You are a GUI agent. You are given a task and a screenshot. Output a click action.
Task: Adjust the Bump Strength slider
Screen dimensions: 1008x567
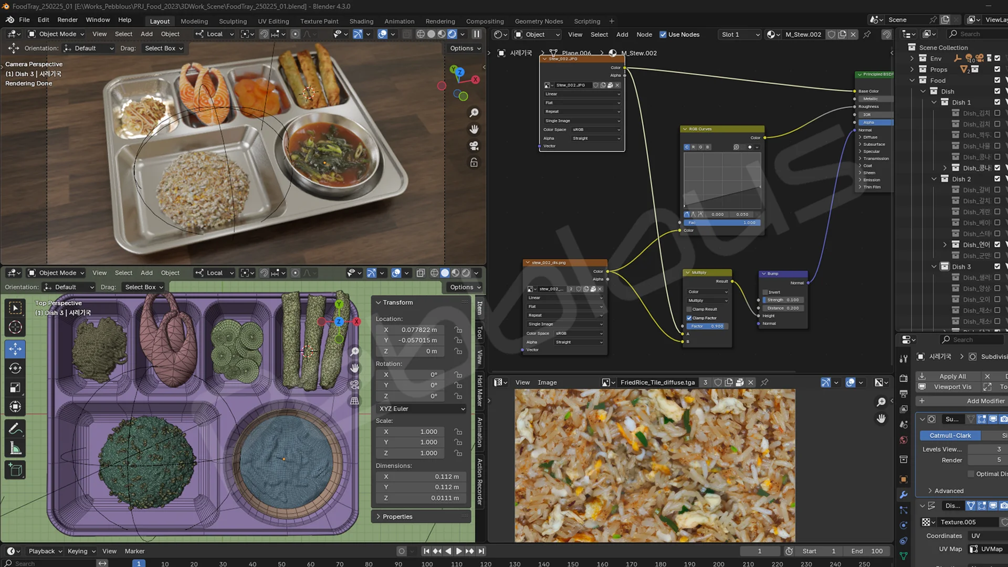(x=782, y=300)
